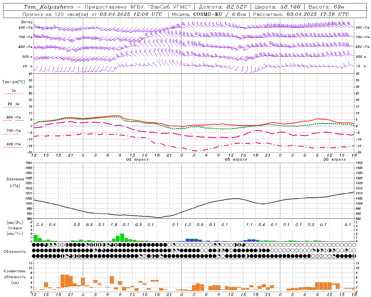The height and width of the screenshot is (297, 371).
Task: Click the pink dashed line sample under '700 гПа' legend
Action: (x=13, y=134)
